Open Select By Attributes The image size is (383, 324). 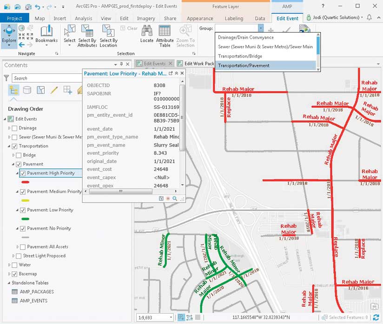click(87, 36)
